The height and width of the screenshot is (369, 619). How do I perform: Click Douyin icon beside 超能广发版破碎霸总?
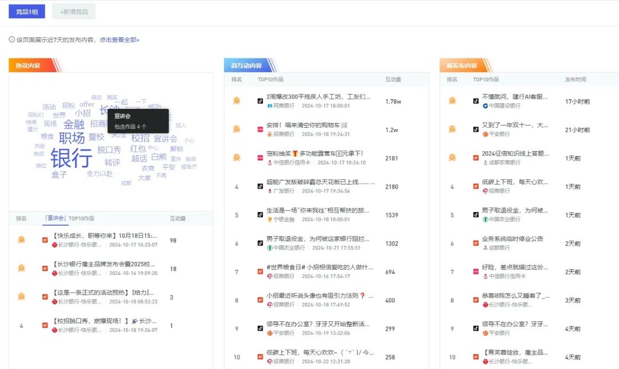point(260,186)
